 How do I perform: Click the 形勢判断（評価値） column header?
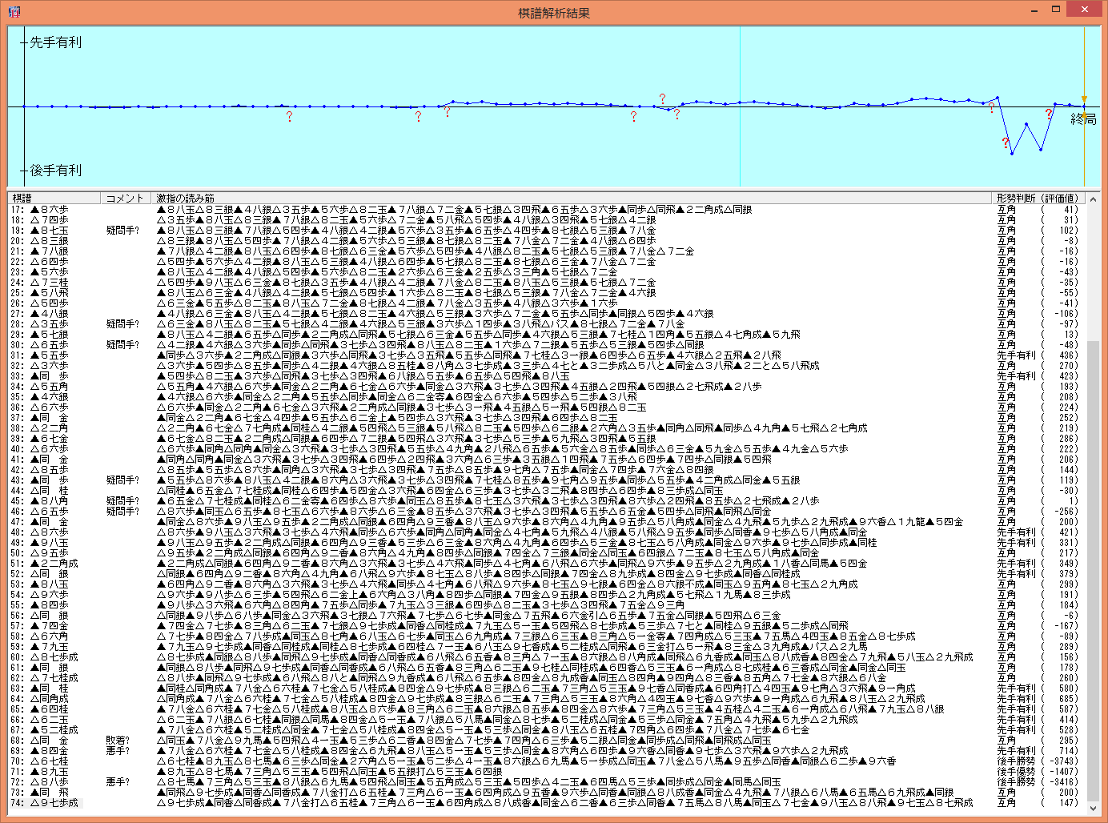point(1038,198)
